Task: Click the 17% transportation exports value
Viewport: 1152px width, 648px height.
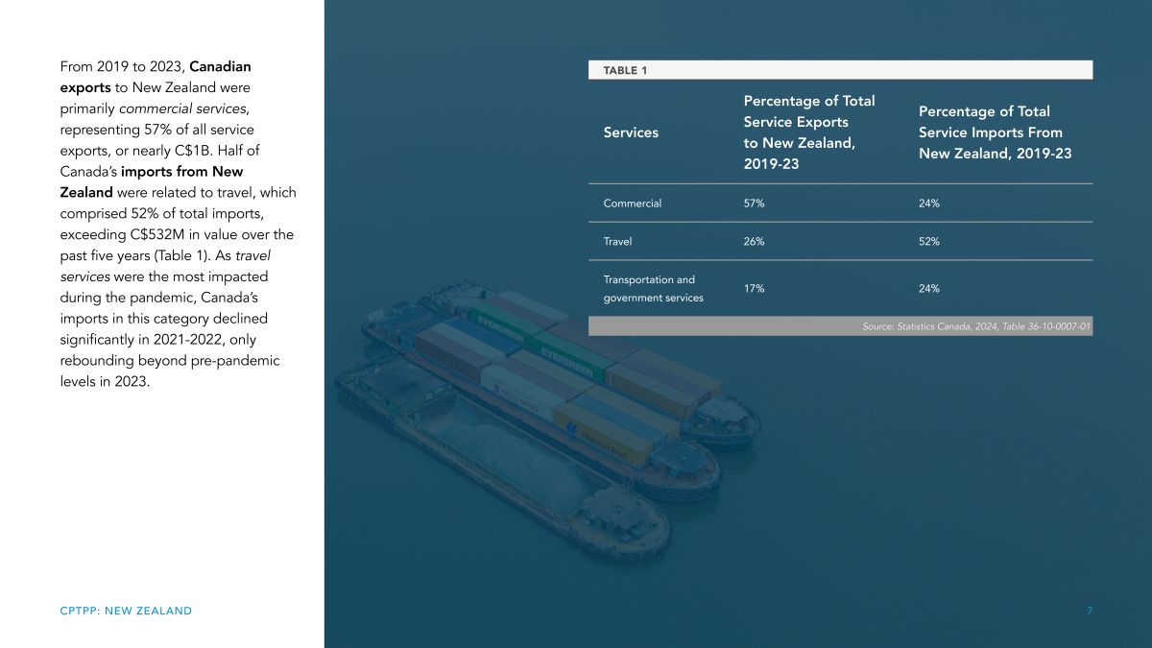Action: tap(754, 288)
